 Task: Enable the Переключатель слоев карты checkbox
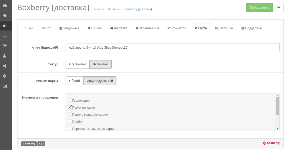[x=70, y=128]
